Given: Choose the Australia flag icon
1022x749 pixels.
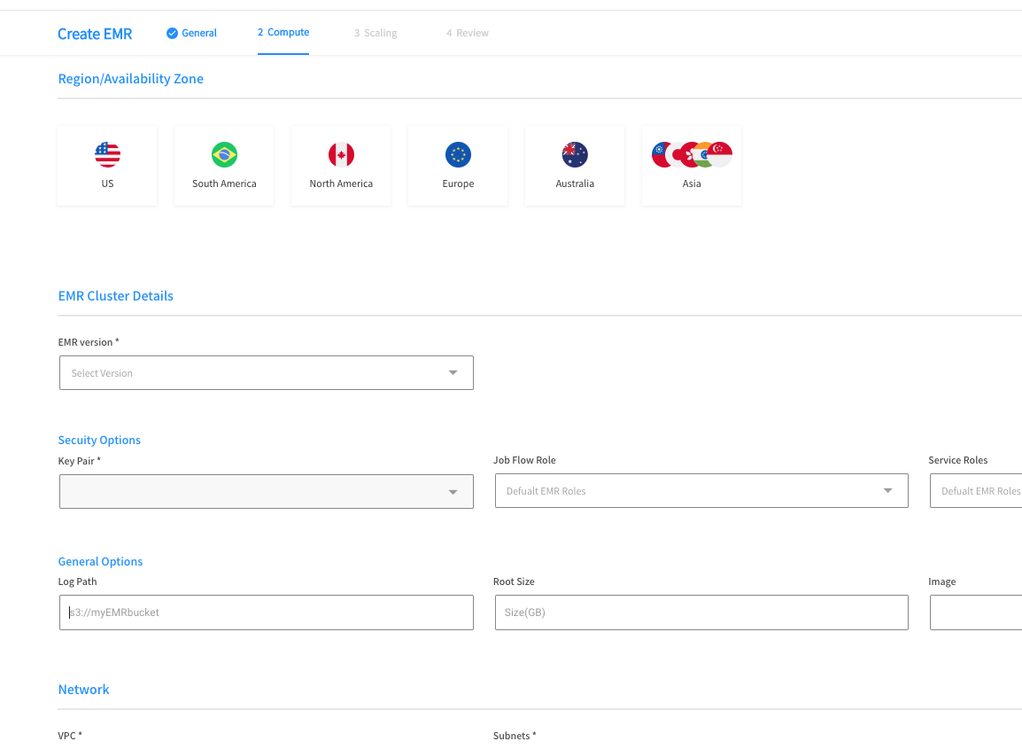Looking at the screenshot, I should coord(575,155).
